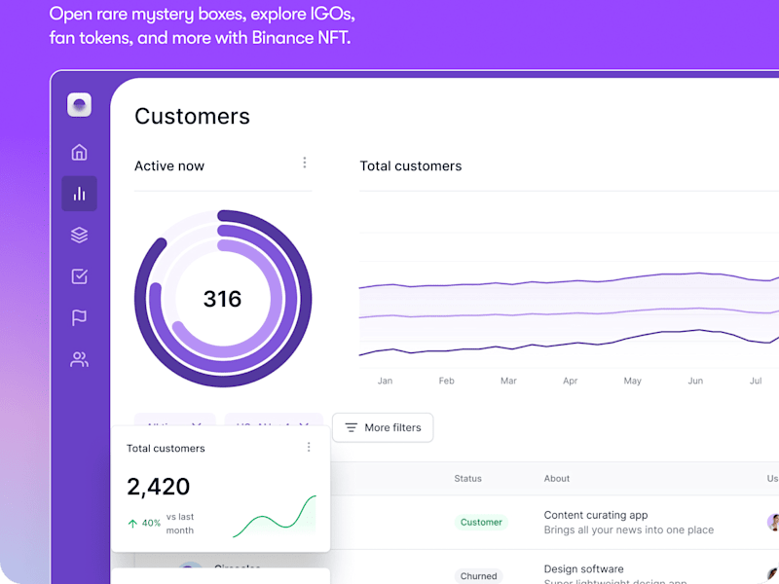779x584 pixels.
Task: Click the More filters button
Action: [383, 427]
